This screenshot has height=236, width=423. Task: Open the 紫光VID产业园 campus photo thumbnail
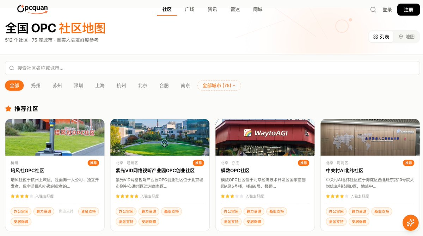click(x=160, y=137)
